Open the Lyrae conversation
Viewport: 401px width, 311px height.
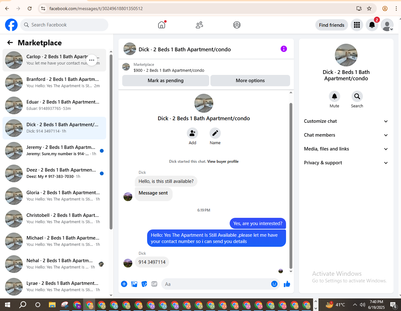click(x=54, y=287)
